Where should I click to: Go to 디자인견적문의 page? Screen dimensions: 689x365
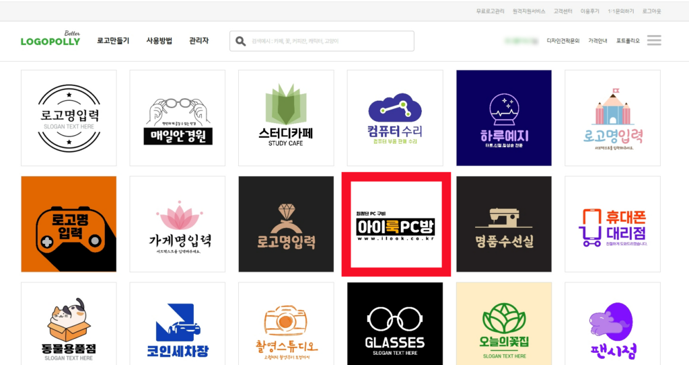pyautogui.click(x=563, y=41)
